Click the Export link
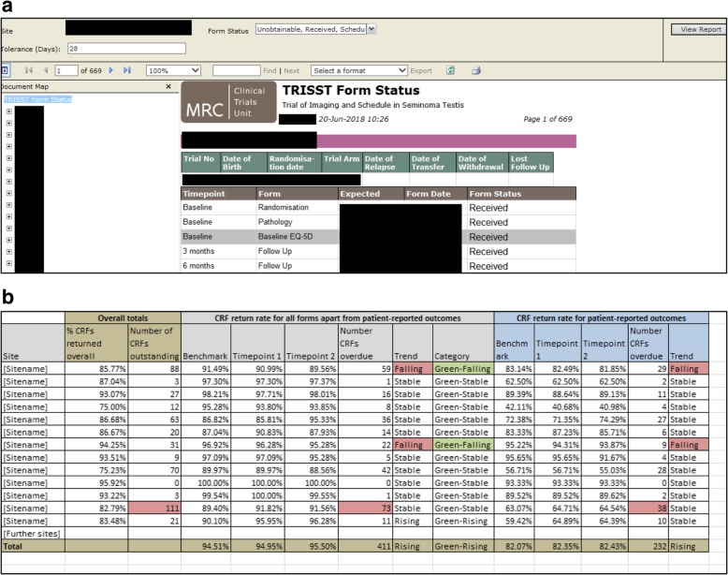Viewport: 728px width, 575px height. (421, 70)
